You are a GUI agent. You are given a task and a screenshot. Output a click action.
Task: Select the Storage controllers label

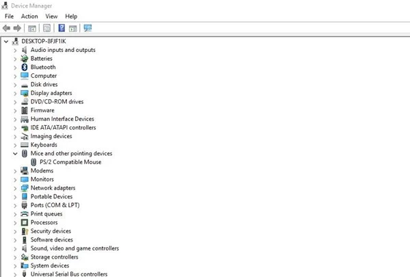(x=55, y=257)
